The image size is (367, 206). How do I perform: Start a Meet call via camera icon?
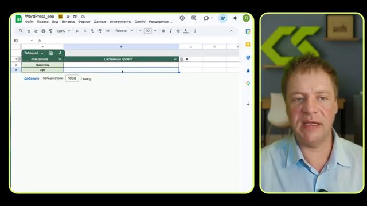coord(206,18)
